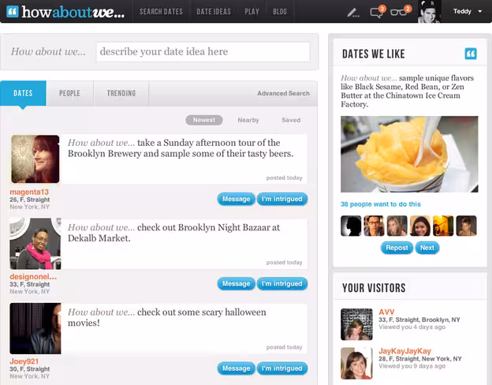Open Teddy's profile photo in header
Screen dimensions: 492x385
(429, 12)
